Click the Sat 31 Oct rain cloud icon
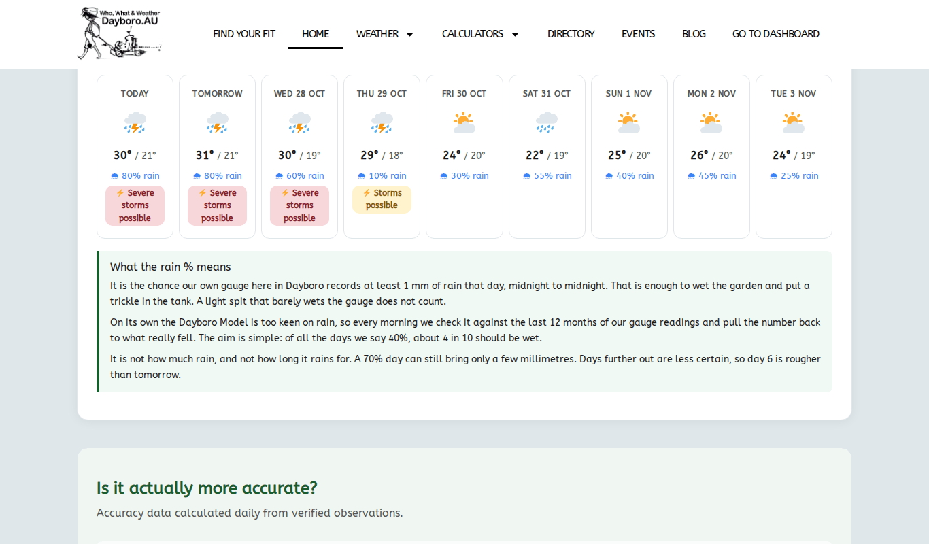Image resolution: width=929 pixels, height=544 pixels. coord(547,123)
